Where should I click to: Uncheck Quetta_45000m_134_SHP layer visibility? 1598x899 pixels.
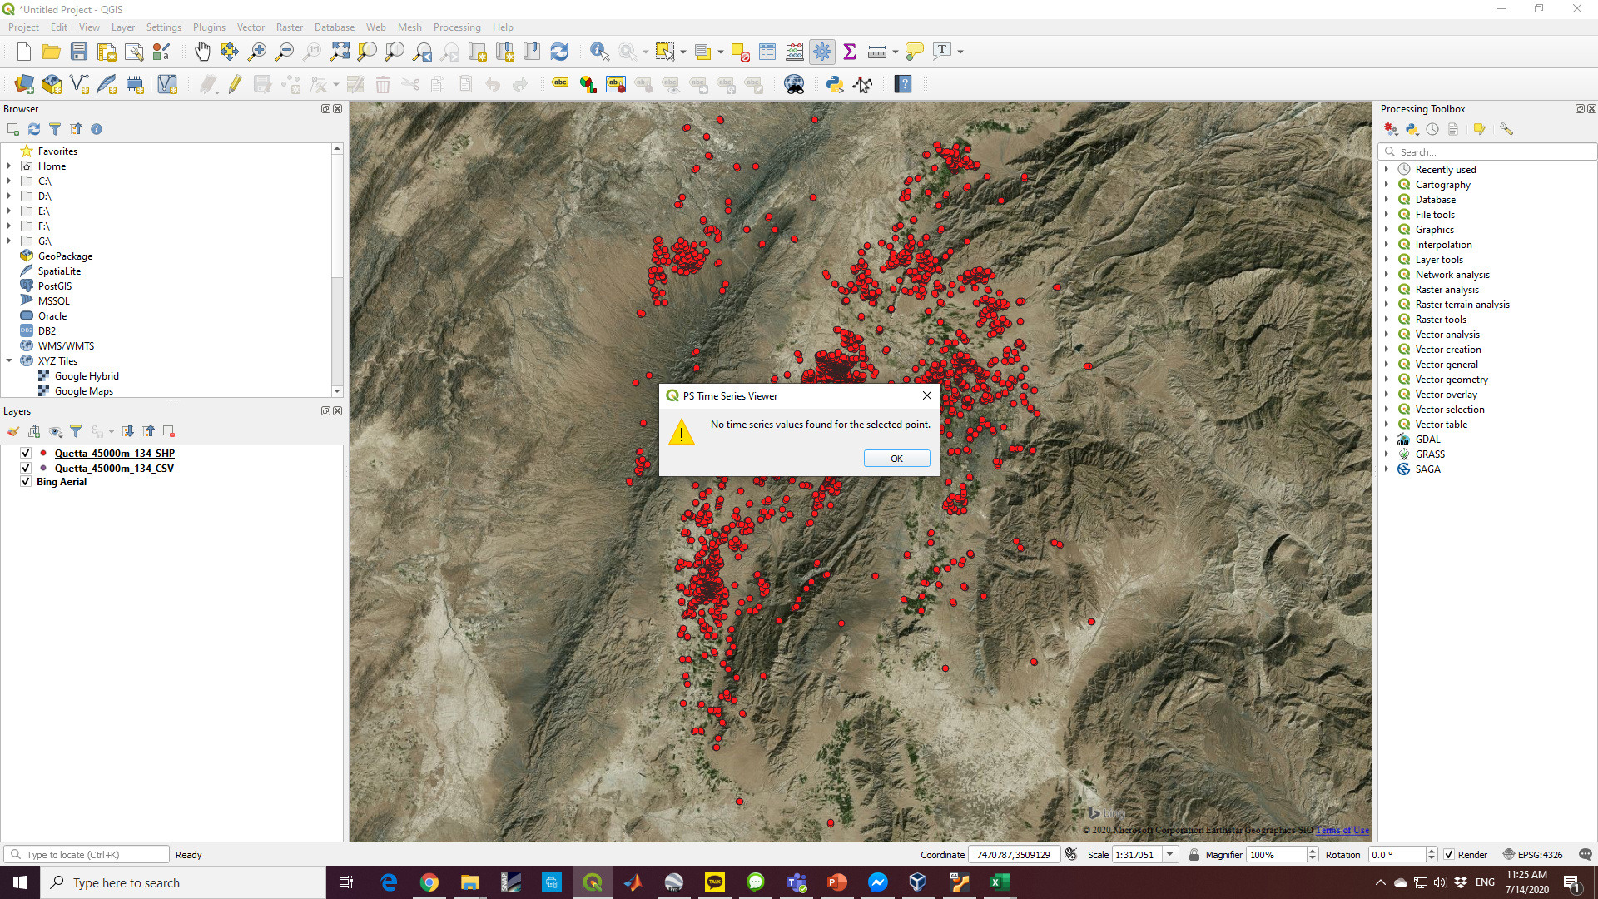point(26,454)
